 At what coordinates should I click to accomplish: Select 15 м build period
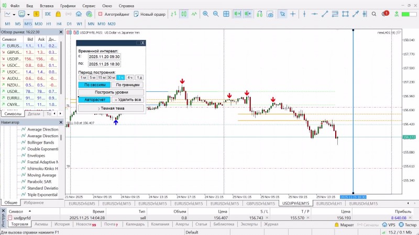(102, 77)
